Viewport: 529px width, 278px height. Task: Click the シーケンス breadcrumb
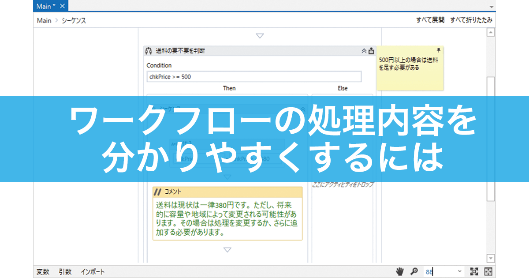pos(73,21)
